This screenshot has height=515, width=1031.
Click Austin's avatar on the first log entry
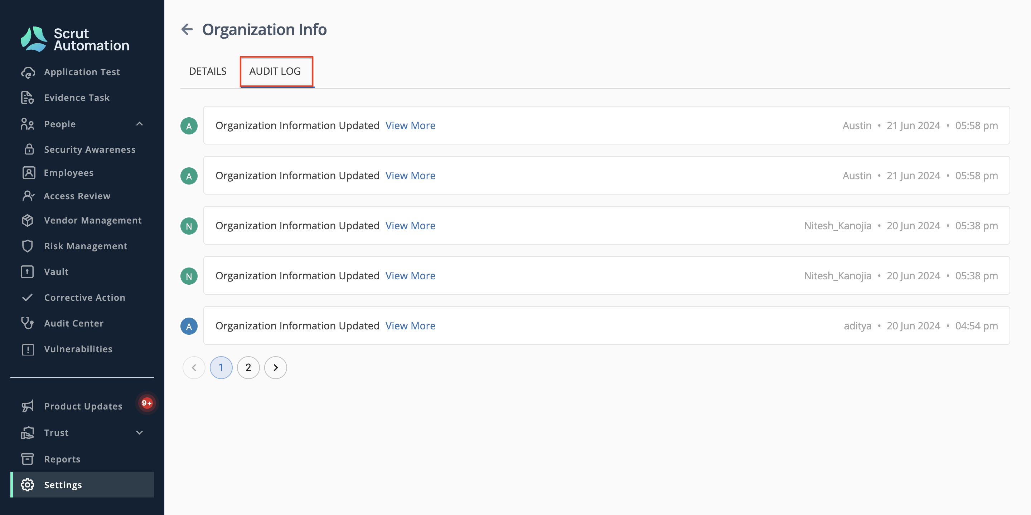(189, 126)
